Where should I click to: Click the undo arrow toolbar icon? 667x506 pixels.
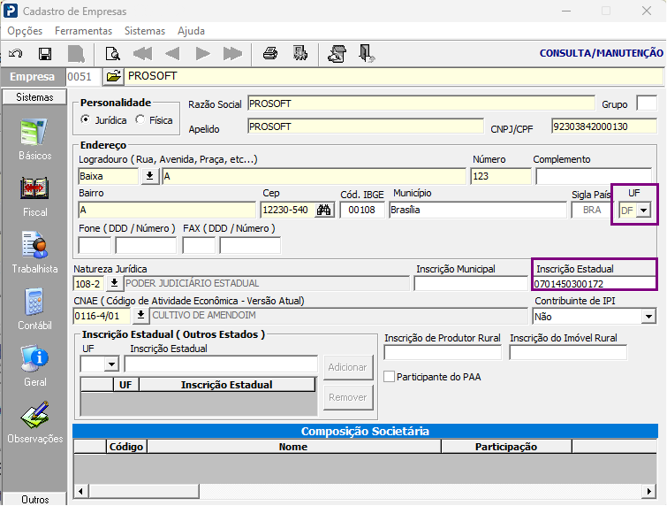coord(16,54)
